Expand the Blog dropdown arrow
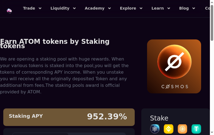This screenshot has width=214, height=135. pyautogui.click(x=194, y=8)
